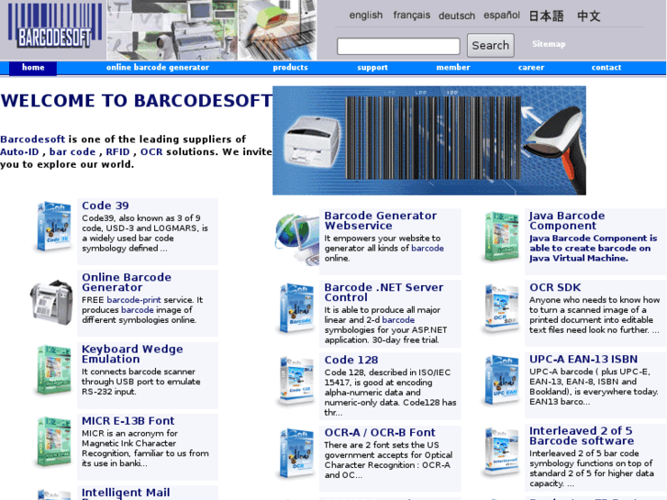Switch language to español

[x=502, y=16]
